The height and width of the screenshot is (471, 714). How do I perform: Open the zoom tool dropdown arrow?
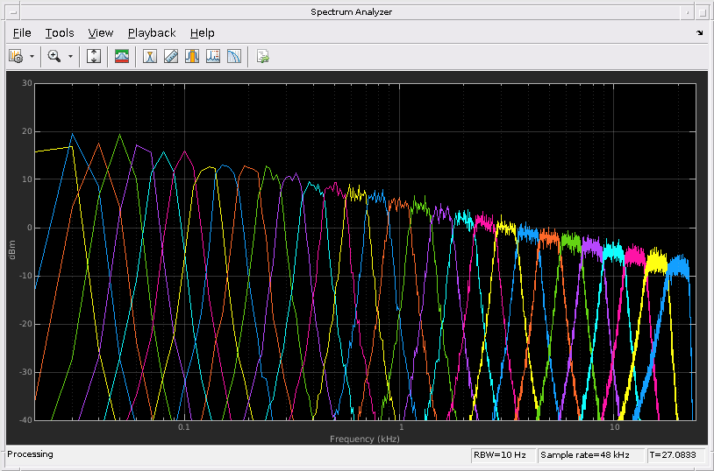click(70, 56)
